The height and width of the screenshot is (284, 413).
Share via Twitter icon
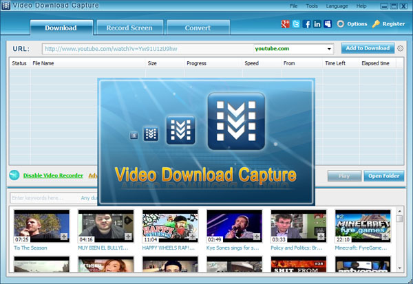click(296, 24)
